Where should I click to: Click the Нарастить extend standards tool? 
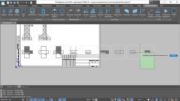(x=118, y=12)
